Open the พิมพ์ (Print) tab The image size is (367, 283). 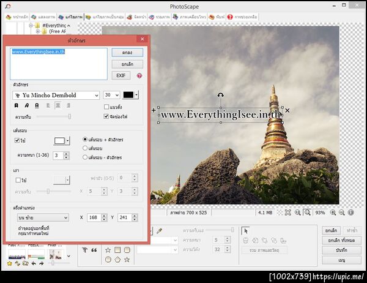coord(217,17)
